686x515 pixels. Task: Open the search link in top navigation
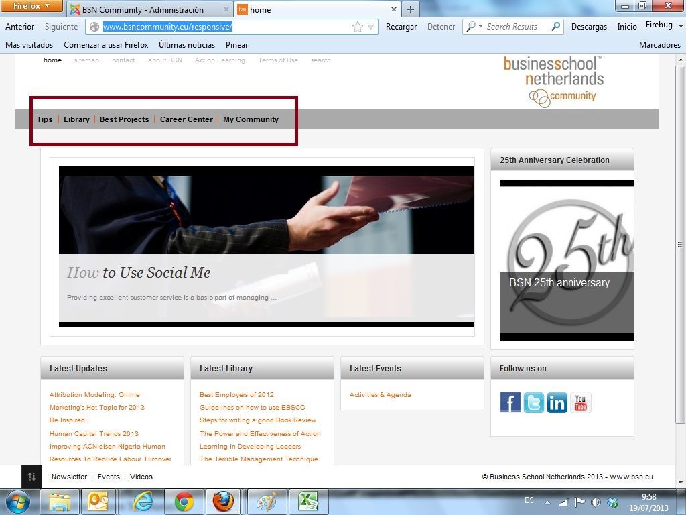[321, 60]
